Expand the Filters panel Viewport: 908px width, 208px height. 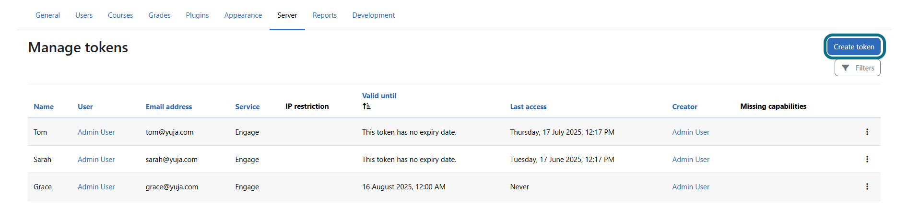tap(857, 68)
